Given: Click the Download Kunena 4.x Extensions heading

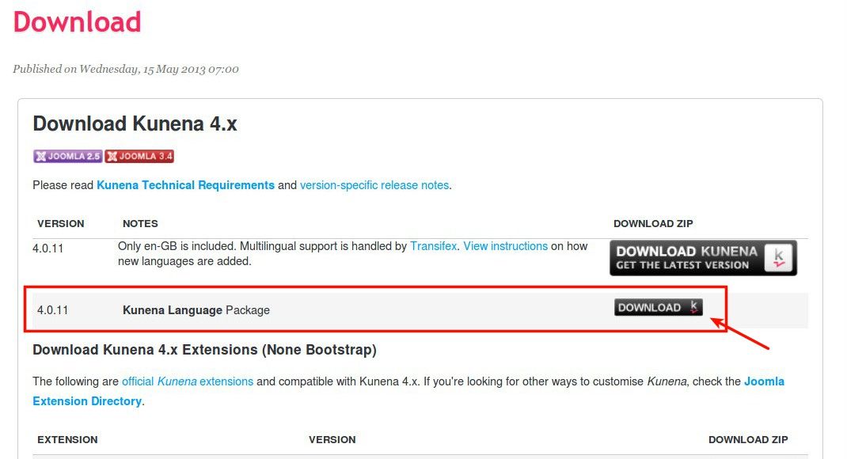Looking at the screenshot, I should tap(205, 350).
